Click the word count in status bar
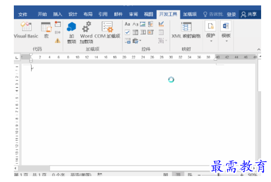 point(58,175)
